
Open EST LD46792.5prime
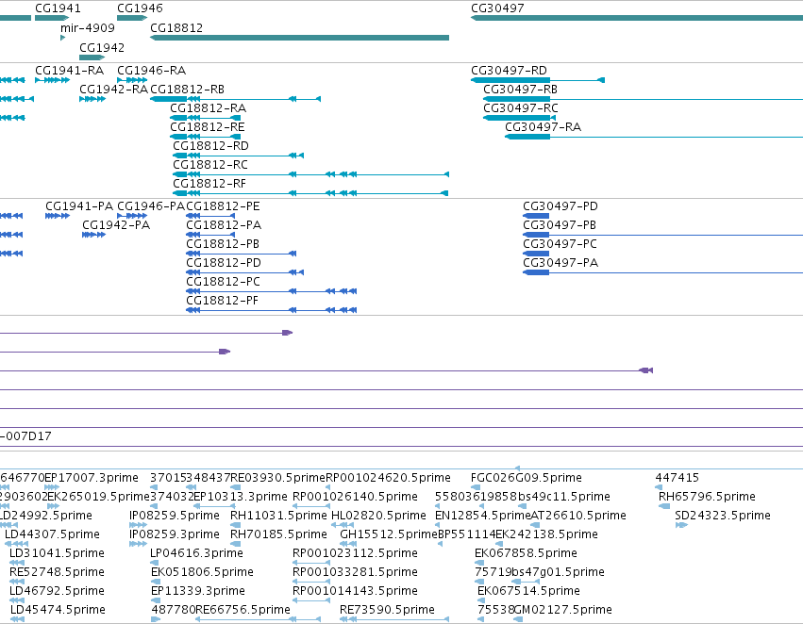tap(58, 591)
